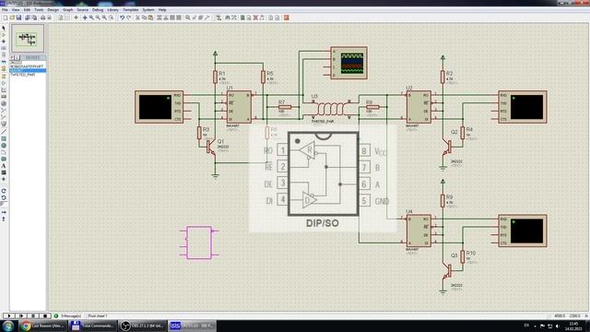Choose the 2D line drawing tool

tap(4, 132)
